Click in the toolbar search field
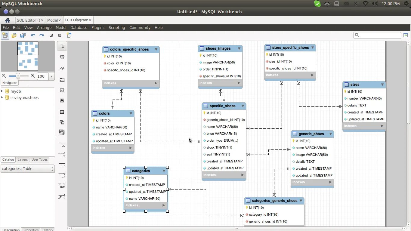Viewport: 411px width, 231px height. click(x=377, y=35)
